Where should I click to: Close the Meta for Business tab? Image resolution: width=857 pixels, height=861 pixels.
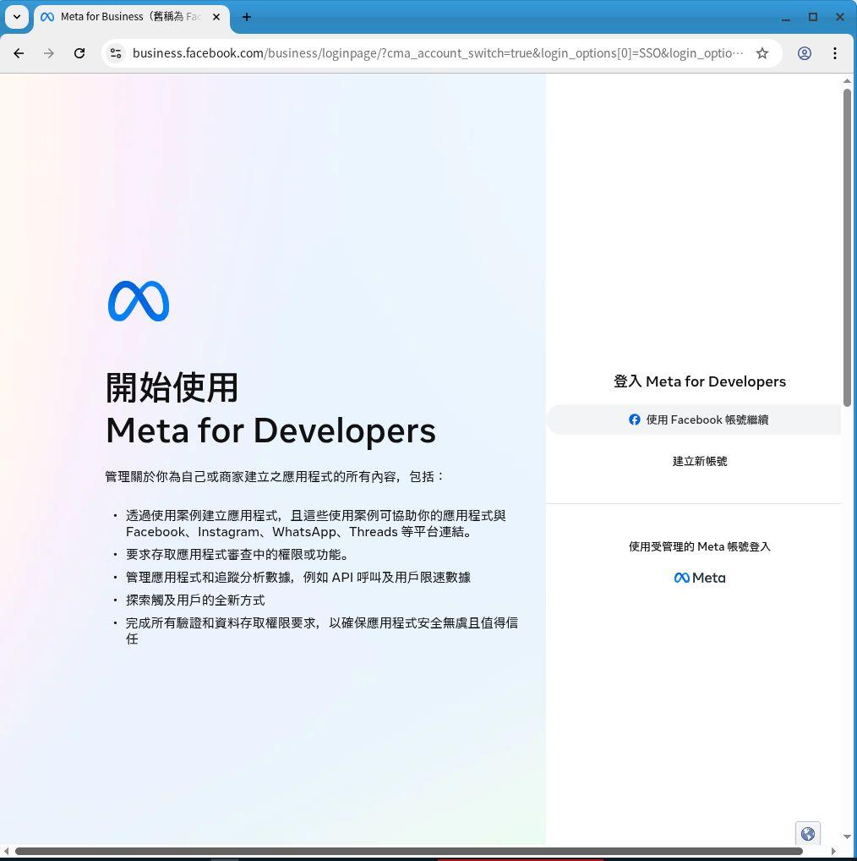point(216,17)
